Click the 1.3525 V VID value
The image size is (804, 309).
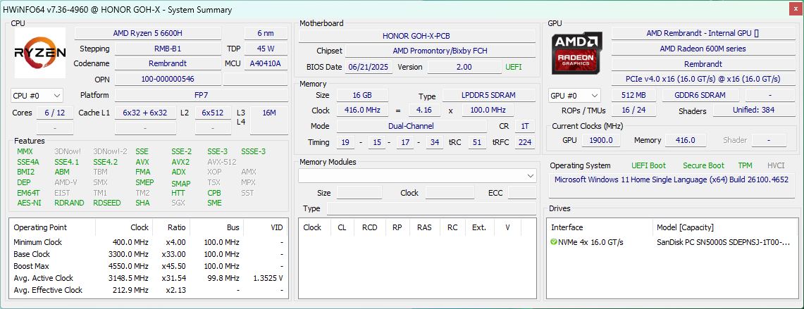pyautogui.click(x=268, y=278)
